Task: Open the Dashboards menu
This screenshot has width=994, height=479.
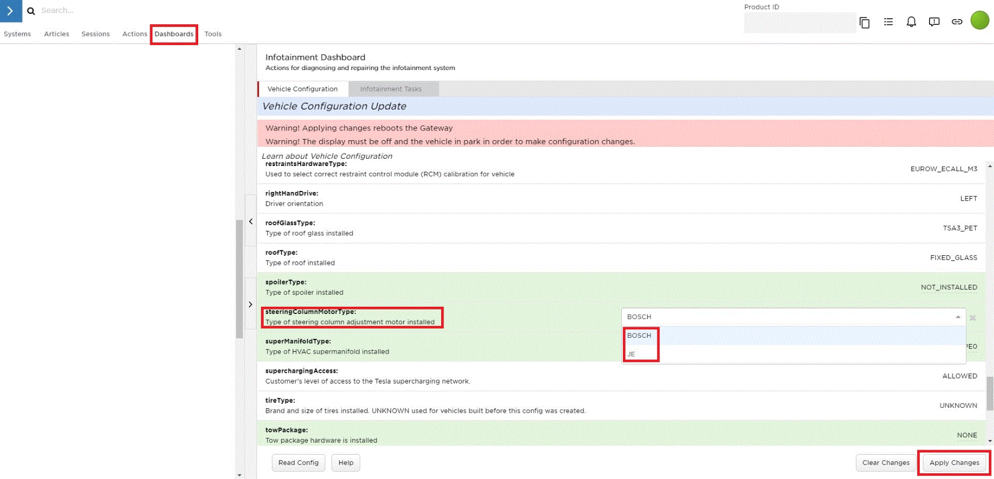Action: 174,34
